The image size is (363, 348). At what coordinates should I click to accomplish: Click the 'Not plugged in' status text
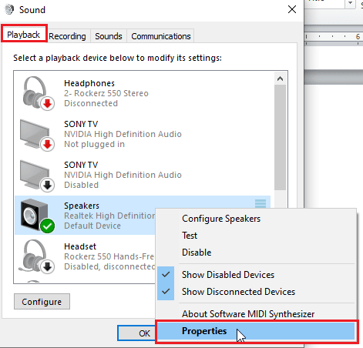coord(94,144)
